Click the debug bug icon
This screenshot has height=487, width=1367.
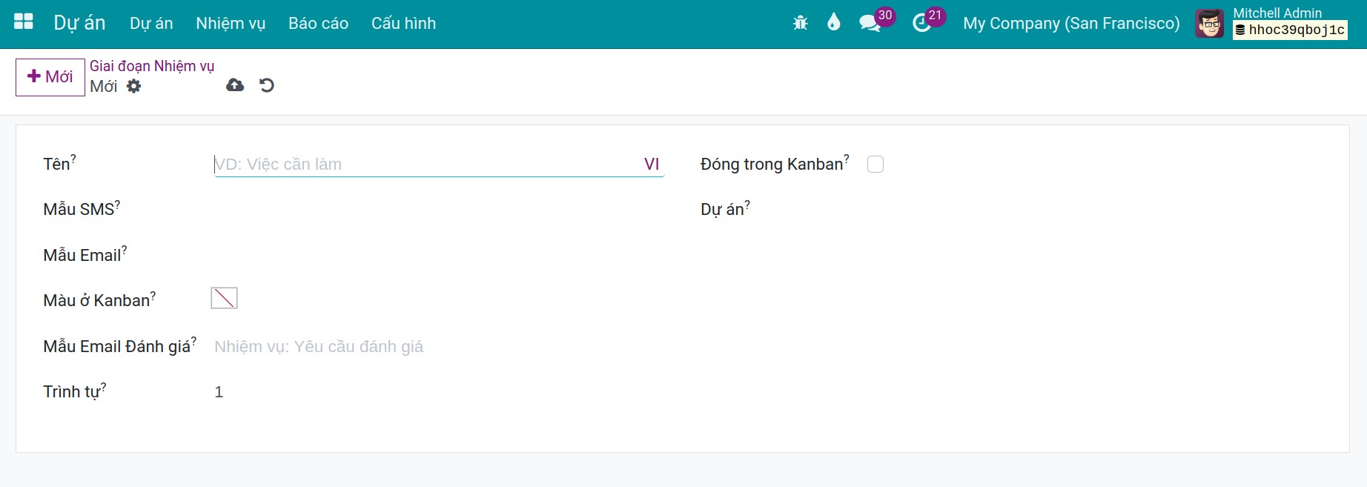[801, 23]
